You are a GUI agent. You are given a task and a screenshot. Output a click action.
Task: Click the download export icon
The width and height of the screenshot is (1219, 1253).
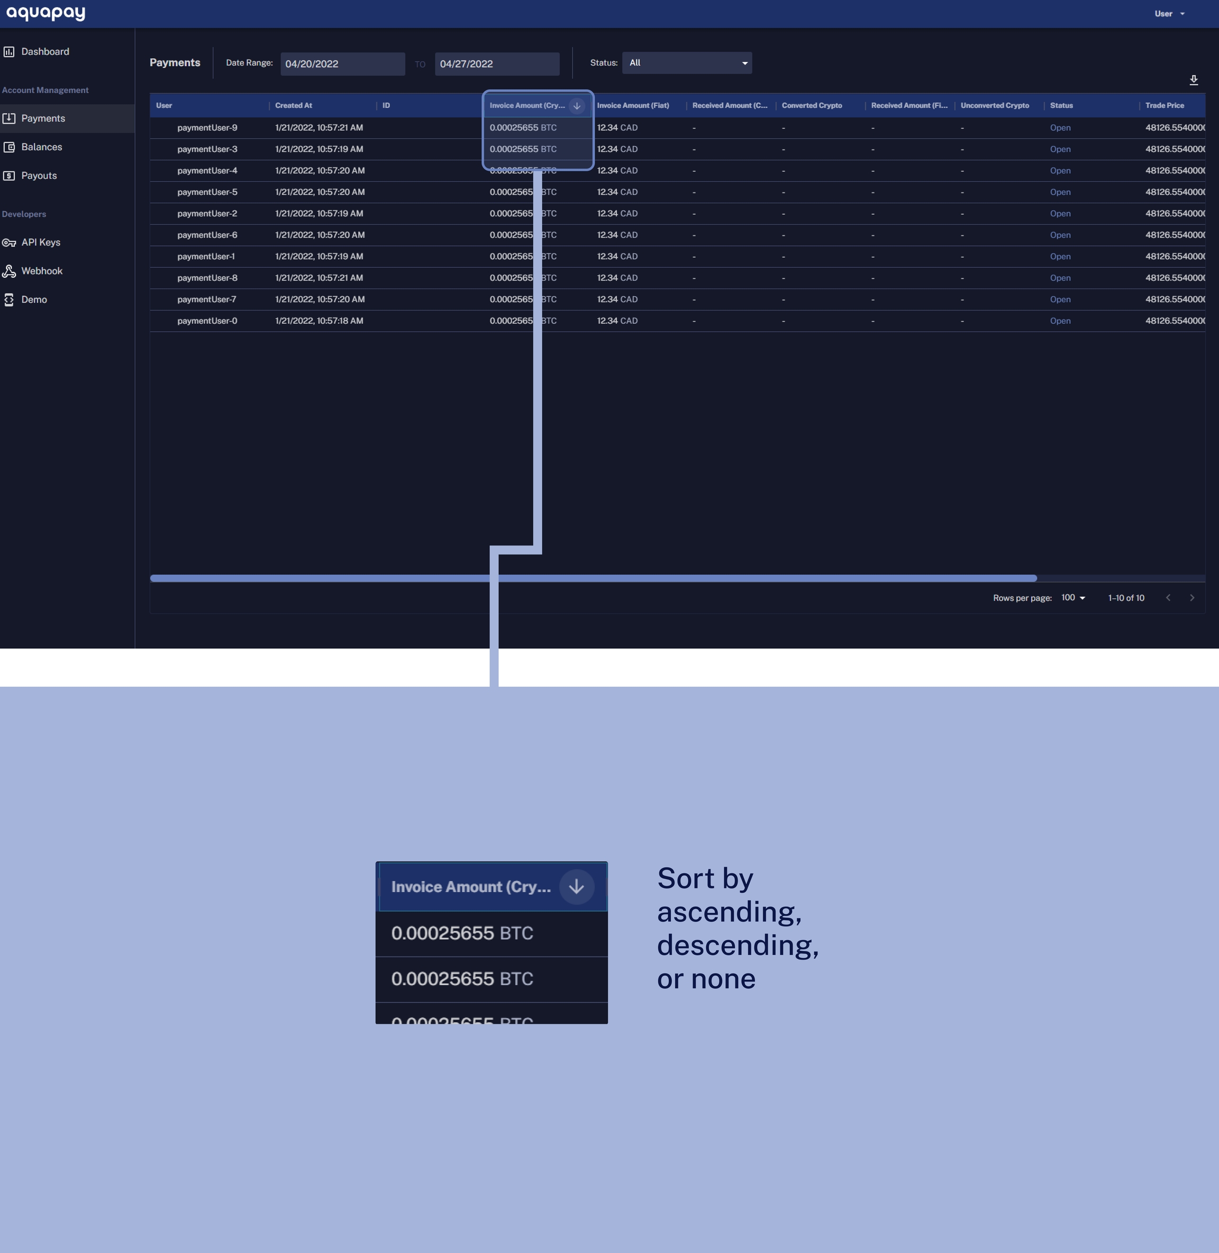(x=1194, y=80)
